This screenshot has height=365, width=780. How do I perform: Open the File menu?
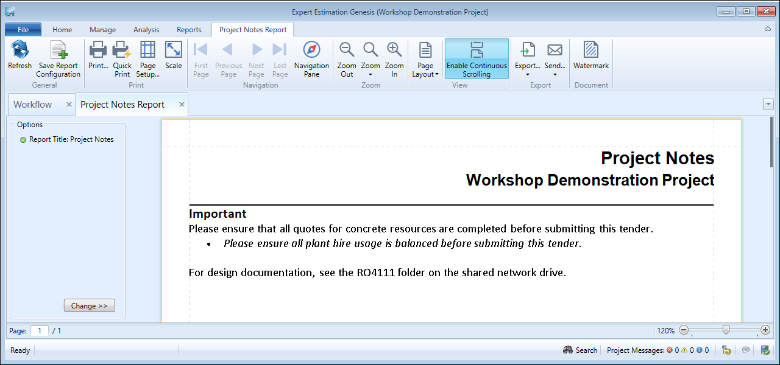23,29
